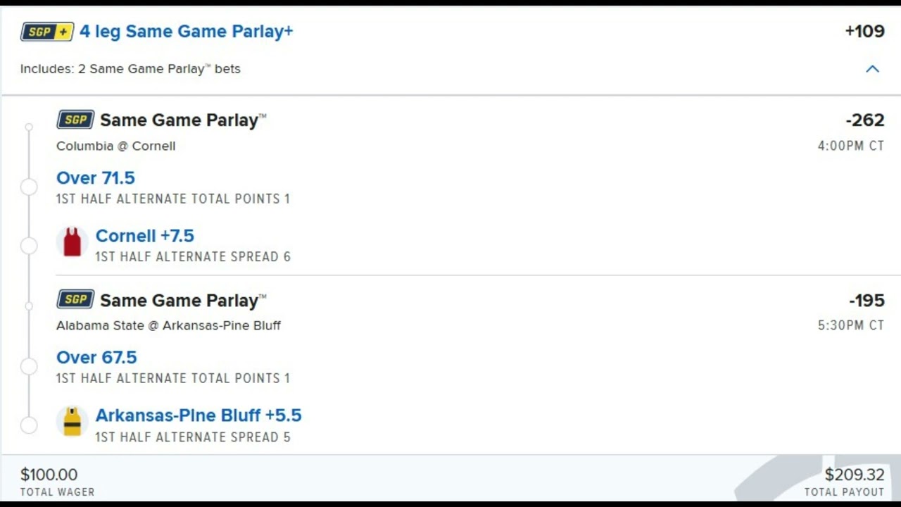
Task: Select the Over 67.5 leg circle
Action: [29, 366]
